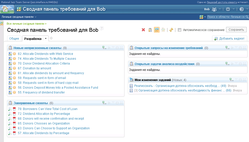The image size is (249, 142).
Task: Click the clipboard copy dashboard icon
Action: tap(150, 30)
